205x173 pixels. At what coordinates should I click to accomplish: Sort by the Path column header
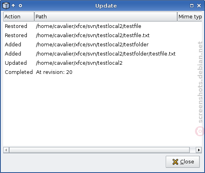pyautogui.click(x=106, y=16)
